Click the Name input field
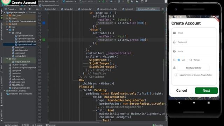The height and width of the screenshot is (126, 224). (x=194, y=51)
